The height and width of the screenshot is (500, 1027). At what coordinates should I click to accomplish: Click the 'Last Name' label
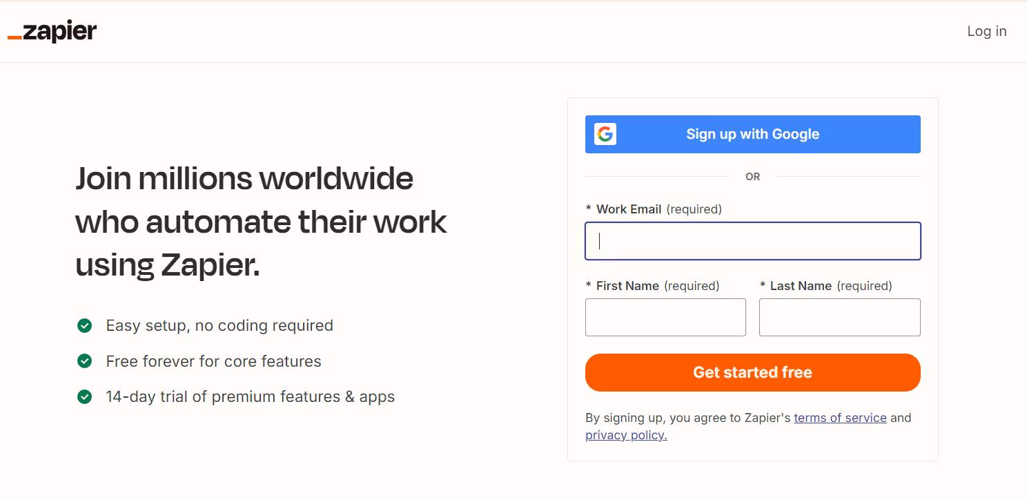pyautogui.click(x=801, y=286)
